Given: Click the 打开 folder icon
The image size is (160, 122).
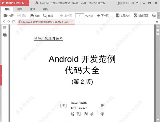Looking at the screenshot, I should pyautogui.click(x=6, y=15).
